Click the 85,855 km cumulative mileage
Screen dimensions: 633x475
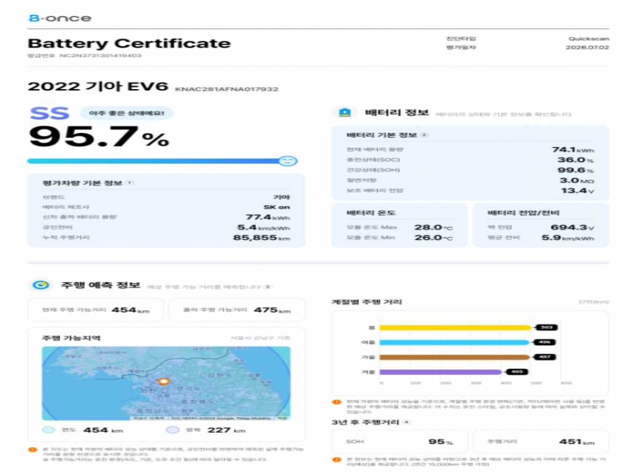click(261, 237)
